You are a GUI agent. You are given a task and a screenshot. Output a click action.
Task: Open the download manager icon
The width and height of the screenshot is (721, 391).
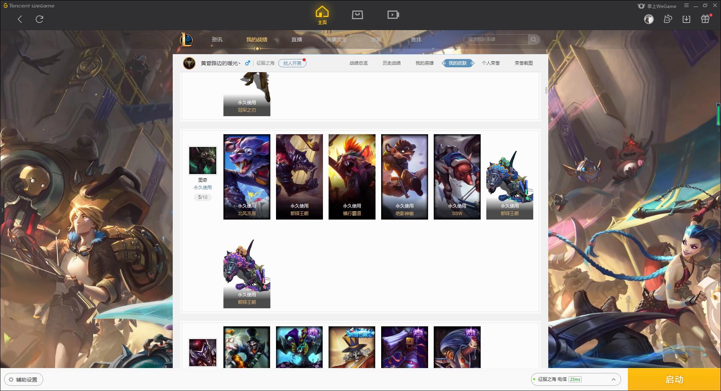(x=686, y=19)
